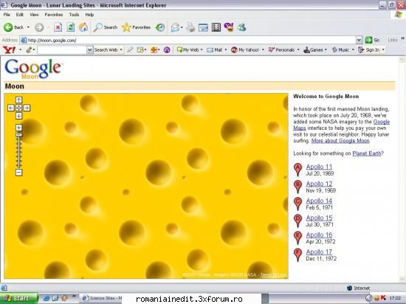Image resolution: width=406 pixels, height=304 pixels.
Task: Click the Google Moon logo
Action: (33, 69)
